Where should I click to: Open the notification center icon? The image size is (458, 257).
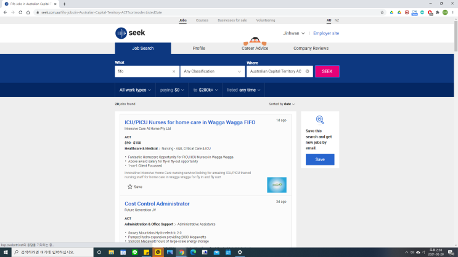click(x=451, y=252)
